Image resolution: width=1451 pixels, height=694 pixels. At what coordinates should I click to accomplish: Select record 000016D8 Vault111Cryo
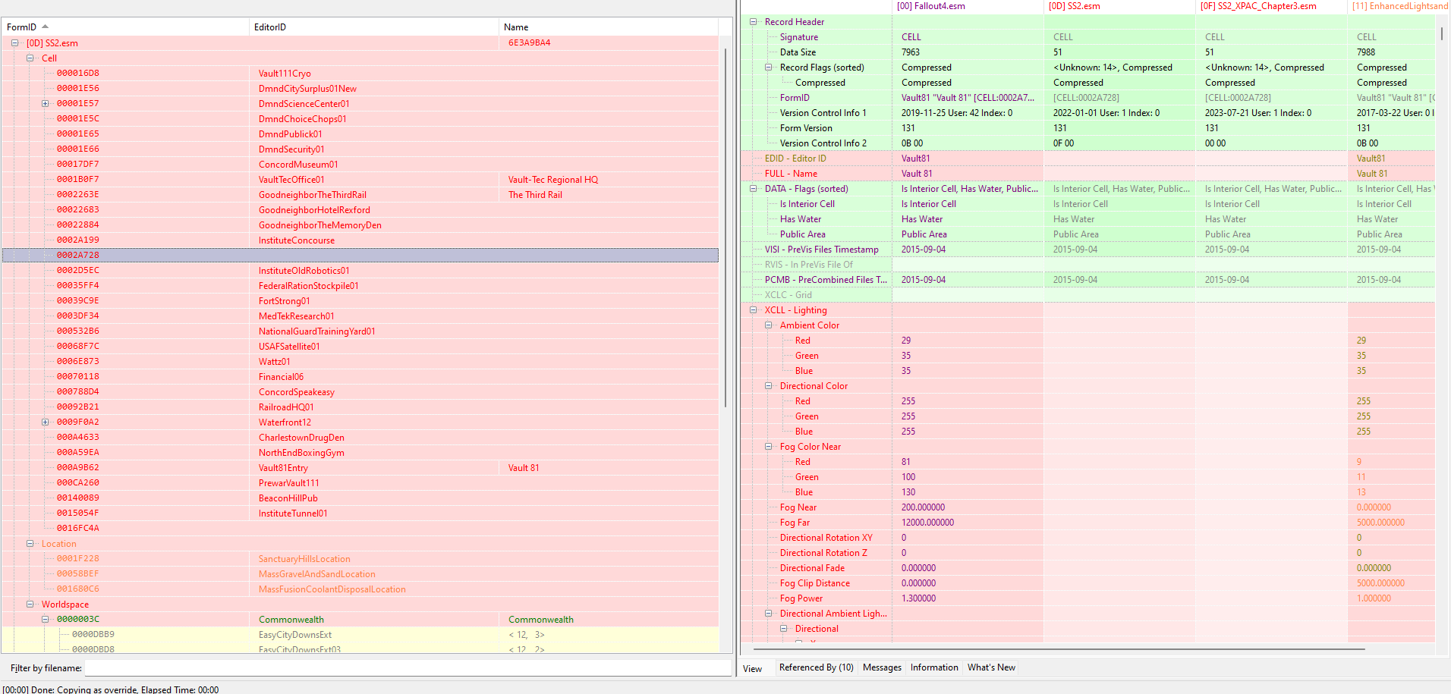pos(360,74)
